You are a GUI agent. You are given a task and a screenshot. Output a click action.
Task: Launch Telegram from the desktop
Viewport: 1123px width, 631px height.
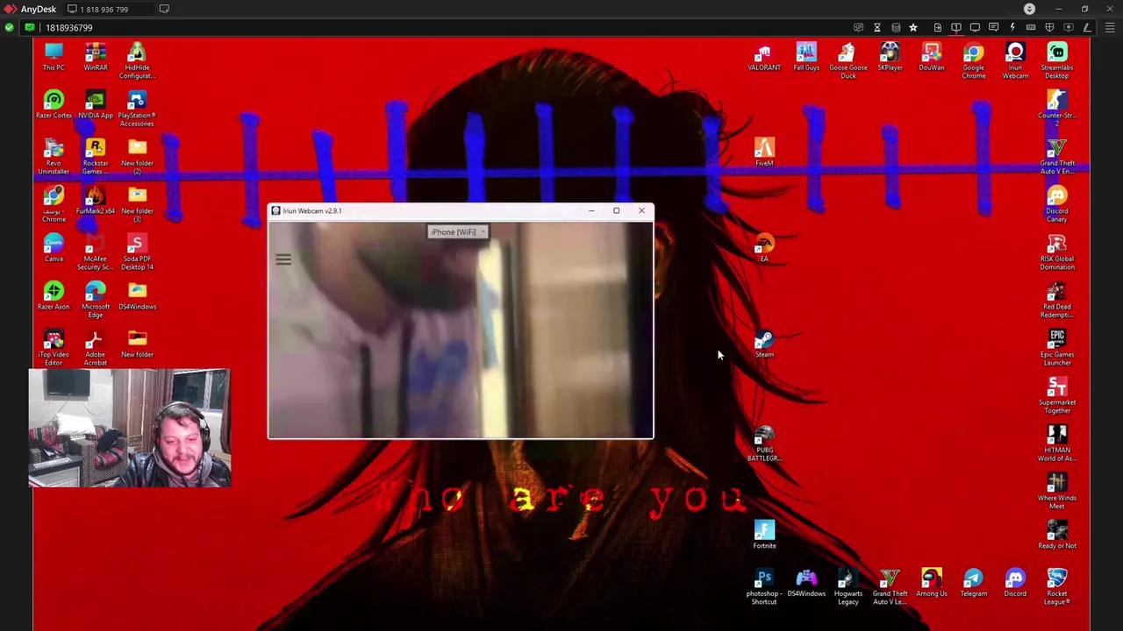[x=974, y=583]
